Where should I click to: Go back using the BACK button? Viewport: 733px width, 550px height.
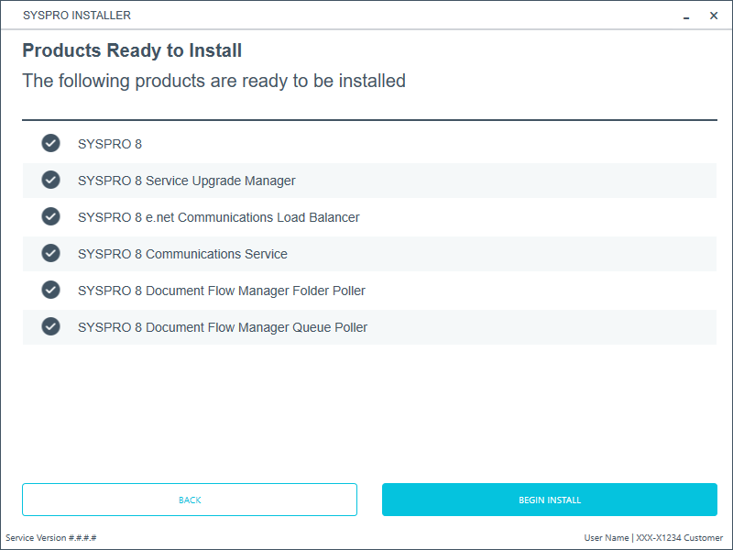pos(190,500)
